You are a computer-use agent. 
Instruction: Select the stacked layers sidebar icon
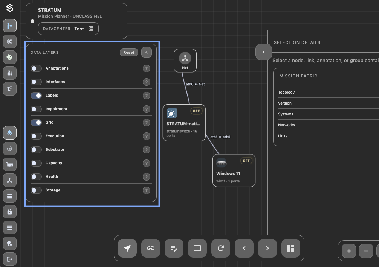tap(10, 133)
